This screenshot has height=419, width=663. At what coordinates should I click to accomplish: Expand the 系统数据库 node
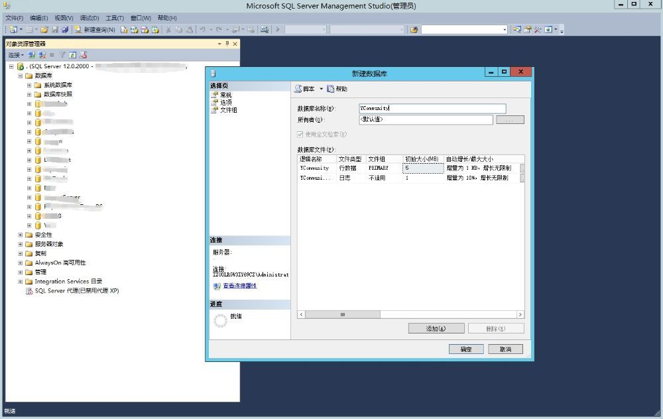pos(29,85)
